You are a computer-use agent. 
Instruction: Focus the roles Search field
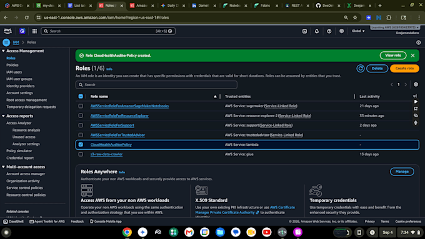pos(156,85)
